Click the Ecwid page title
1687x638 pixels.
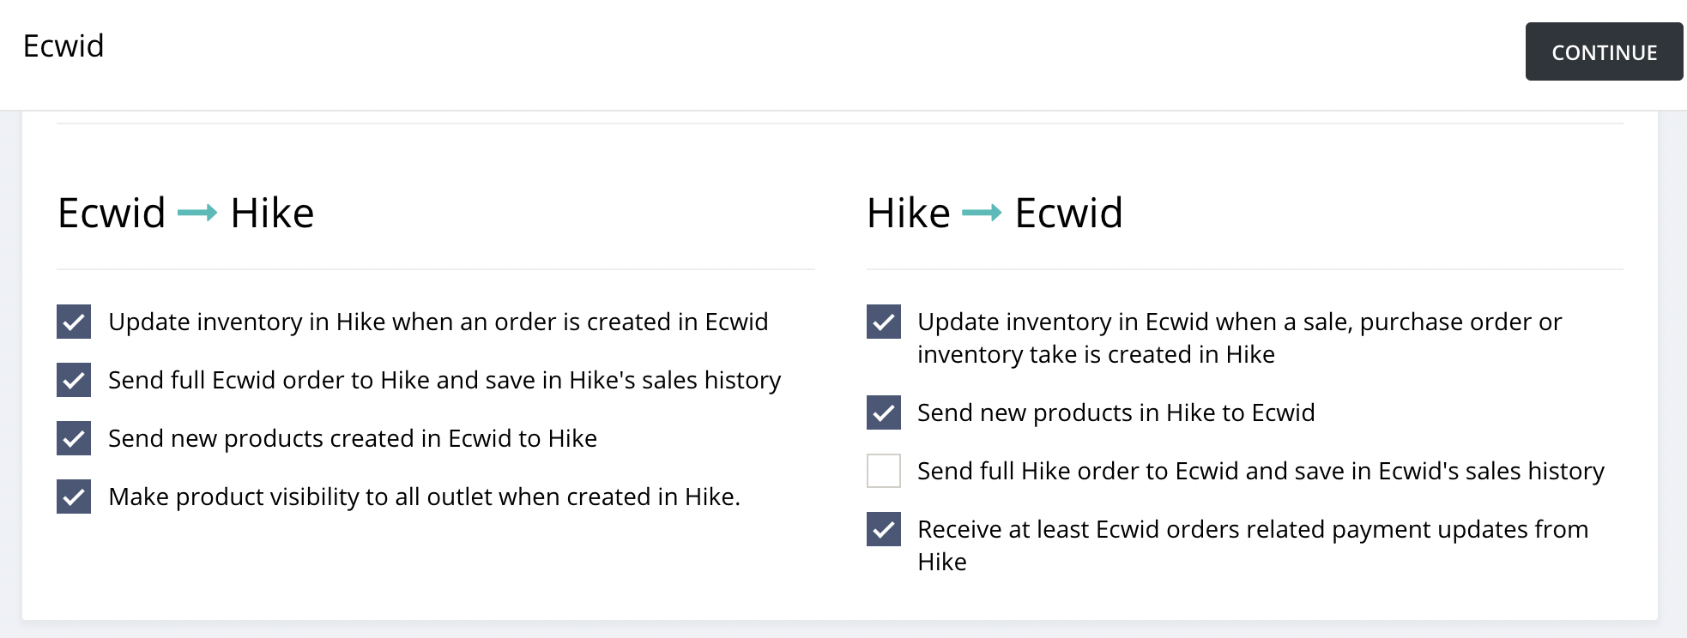coord(63,46)
